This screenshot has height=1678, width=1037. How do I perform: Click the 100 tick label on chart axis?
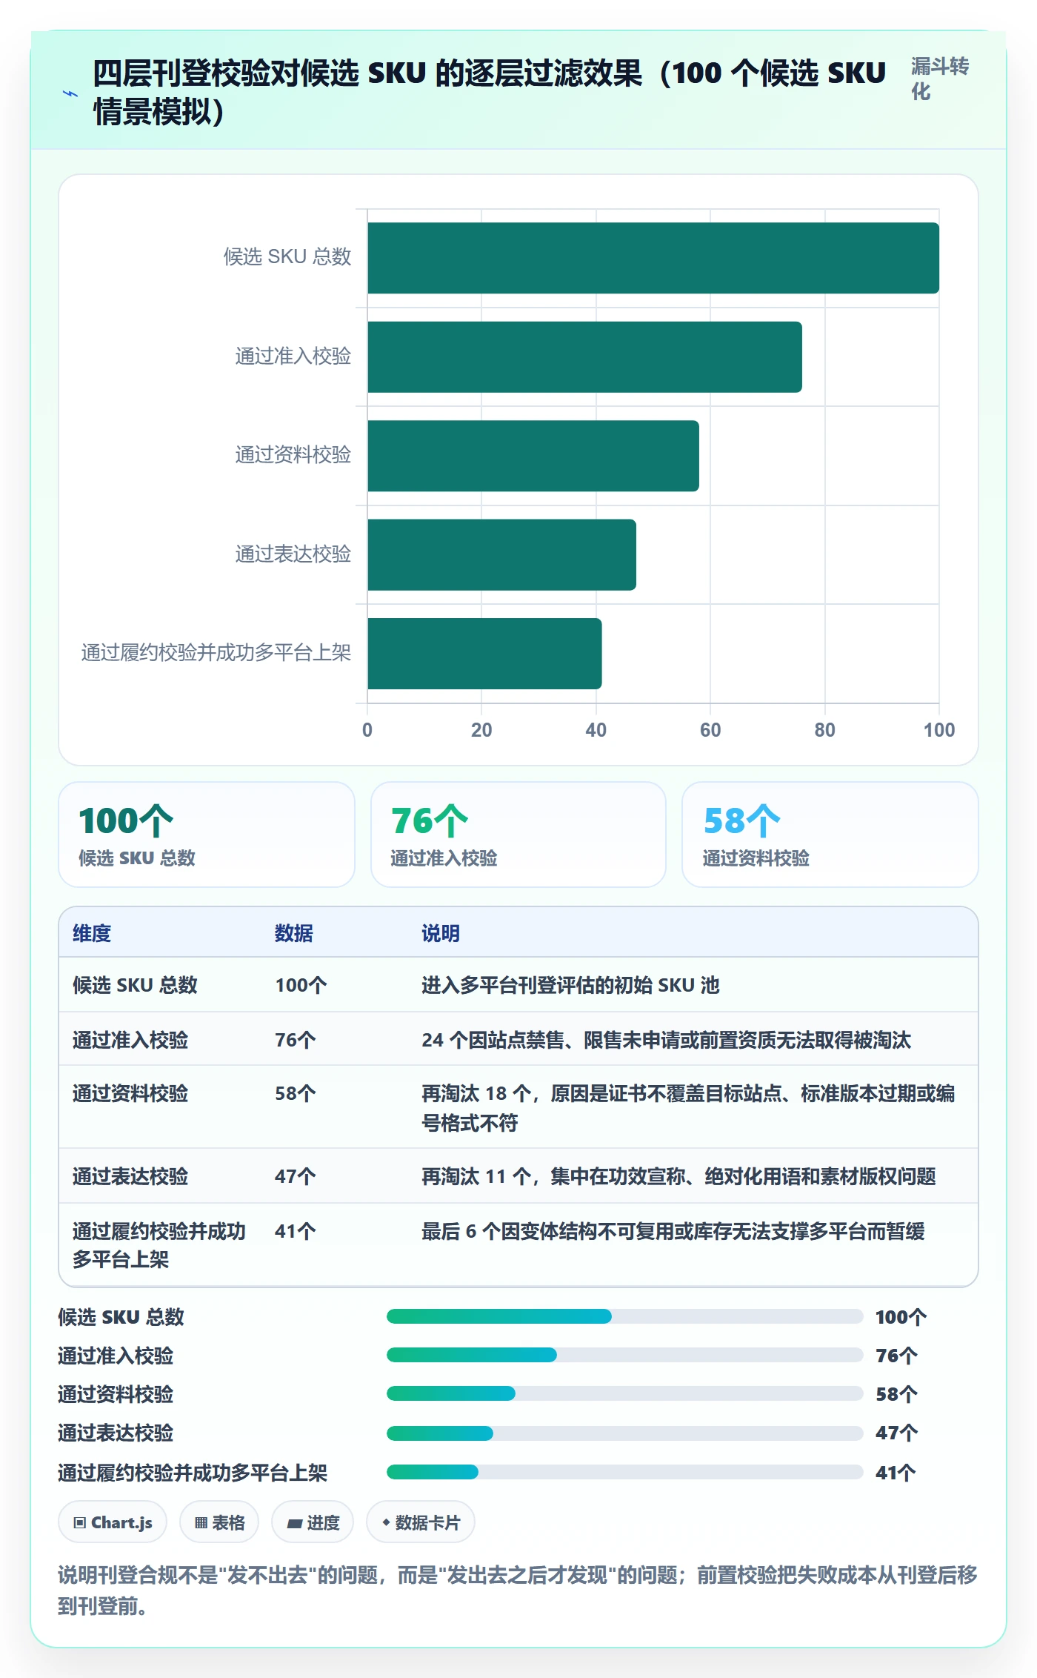click(939, 730)
